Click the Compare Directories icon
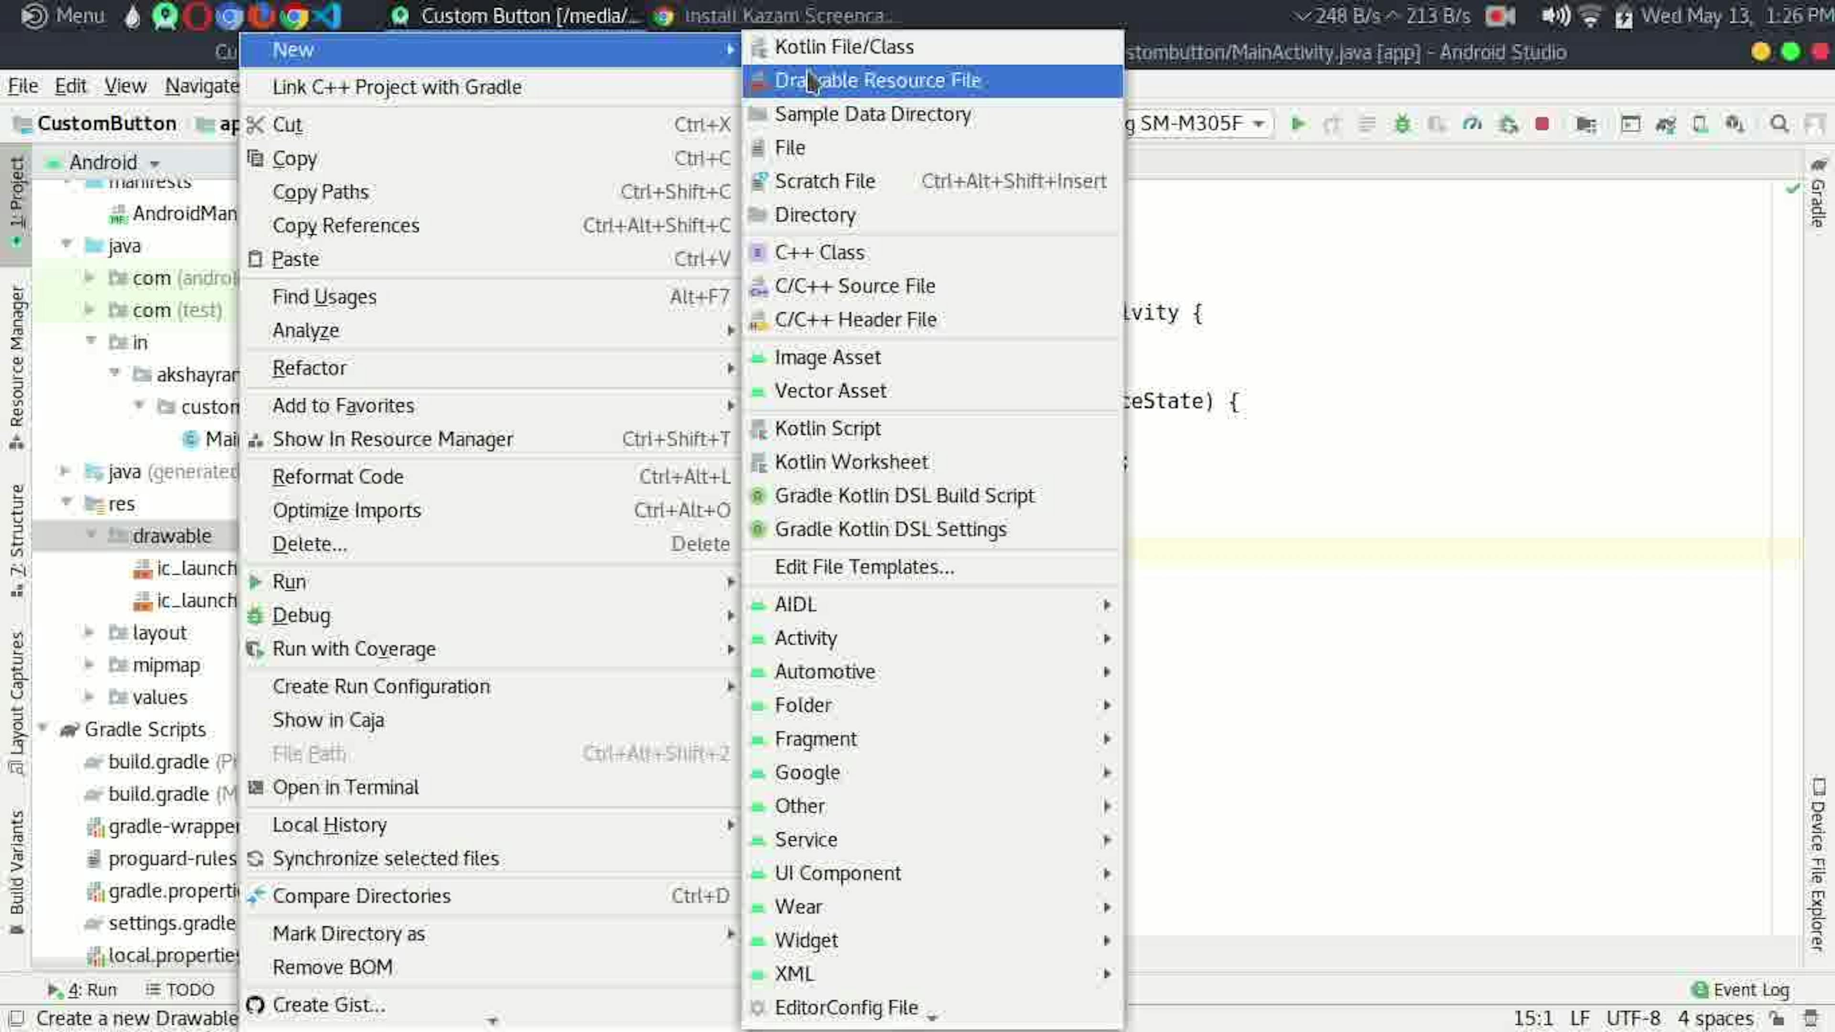 point(255,896)
